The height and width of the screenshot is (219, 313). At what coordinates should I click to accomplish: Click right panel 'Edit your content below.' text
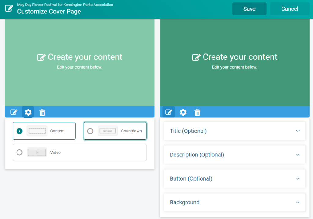click(234, 67)
